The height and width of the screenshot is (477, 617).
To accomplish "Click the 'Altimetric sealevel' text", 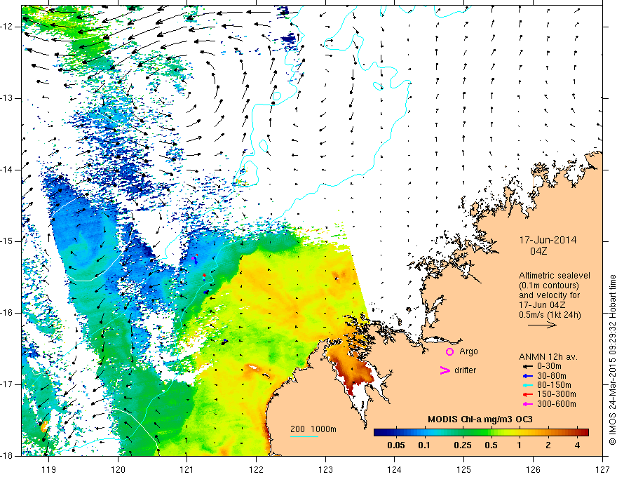I will [x=555, y=276].
